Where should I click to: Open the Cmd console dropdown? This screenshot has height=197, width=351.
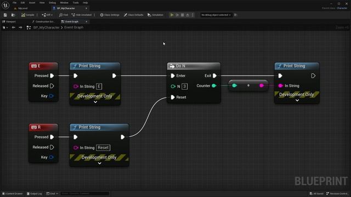(x=52, y=194)
